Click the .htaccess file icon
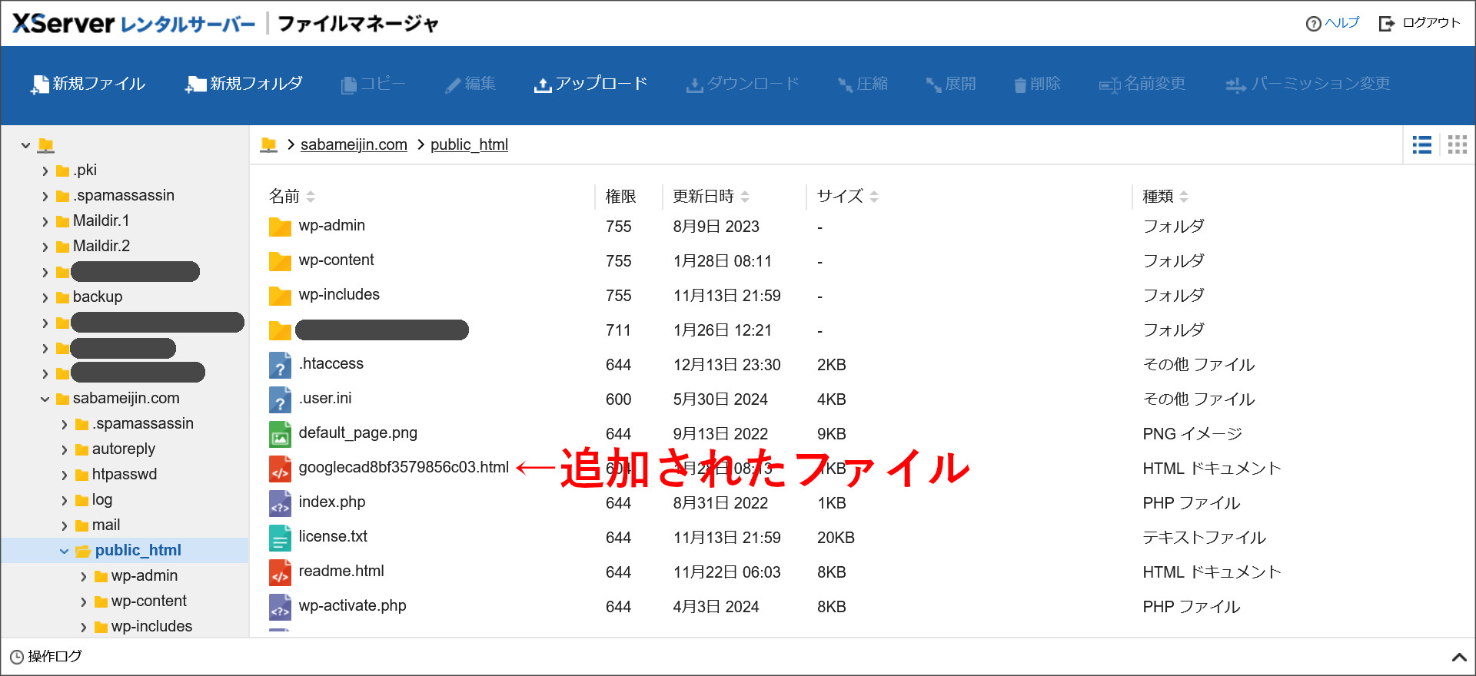The height and width of the screenshot is (676, 1476). 280,365
